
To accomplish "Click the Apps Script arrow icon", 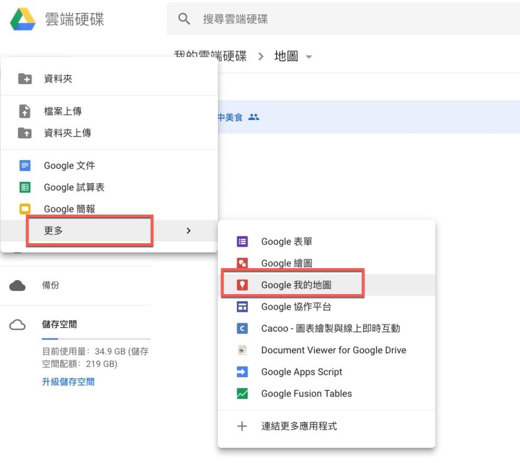I will tap(242, 372).
